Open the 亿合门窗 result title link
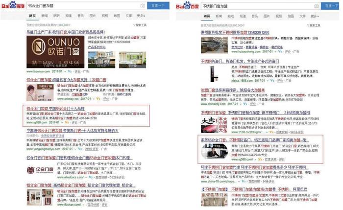The height and width of the screenshot is (210, 343). click(79, 158)
